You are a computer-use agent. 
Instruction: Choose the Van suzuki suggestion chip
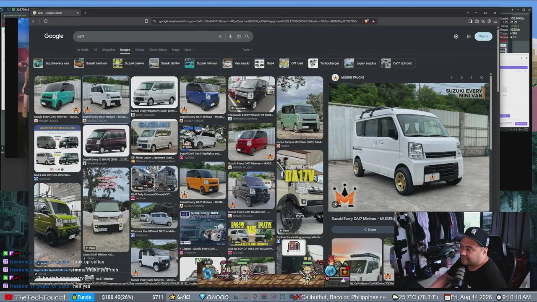(237, 63)
